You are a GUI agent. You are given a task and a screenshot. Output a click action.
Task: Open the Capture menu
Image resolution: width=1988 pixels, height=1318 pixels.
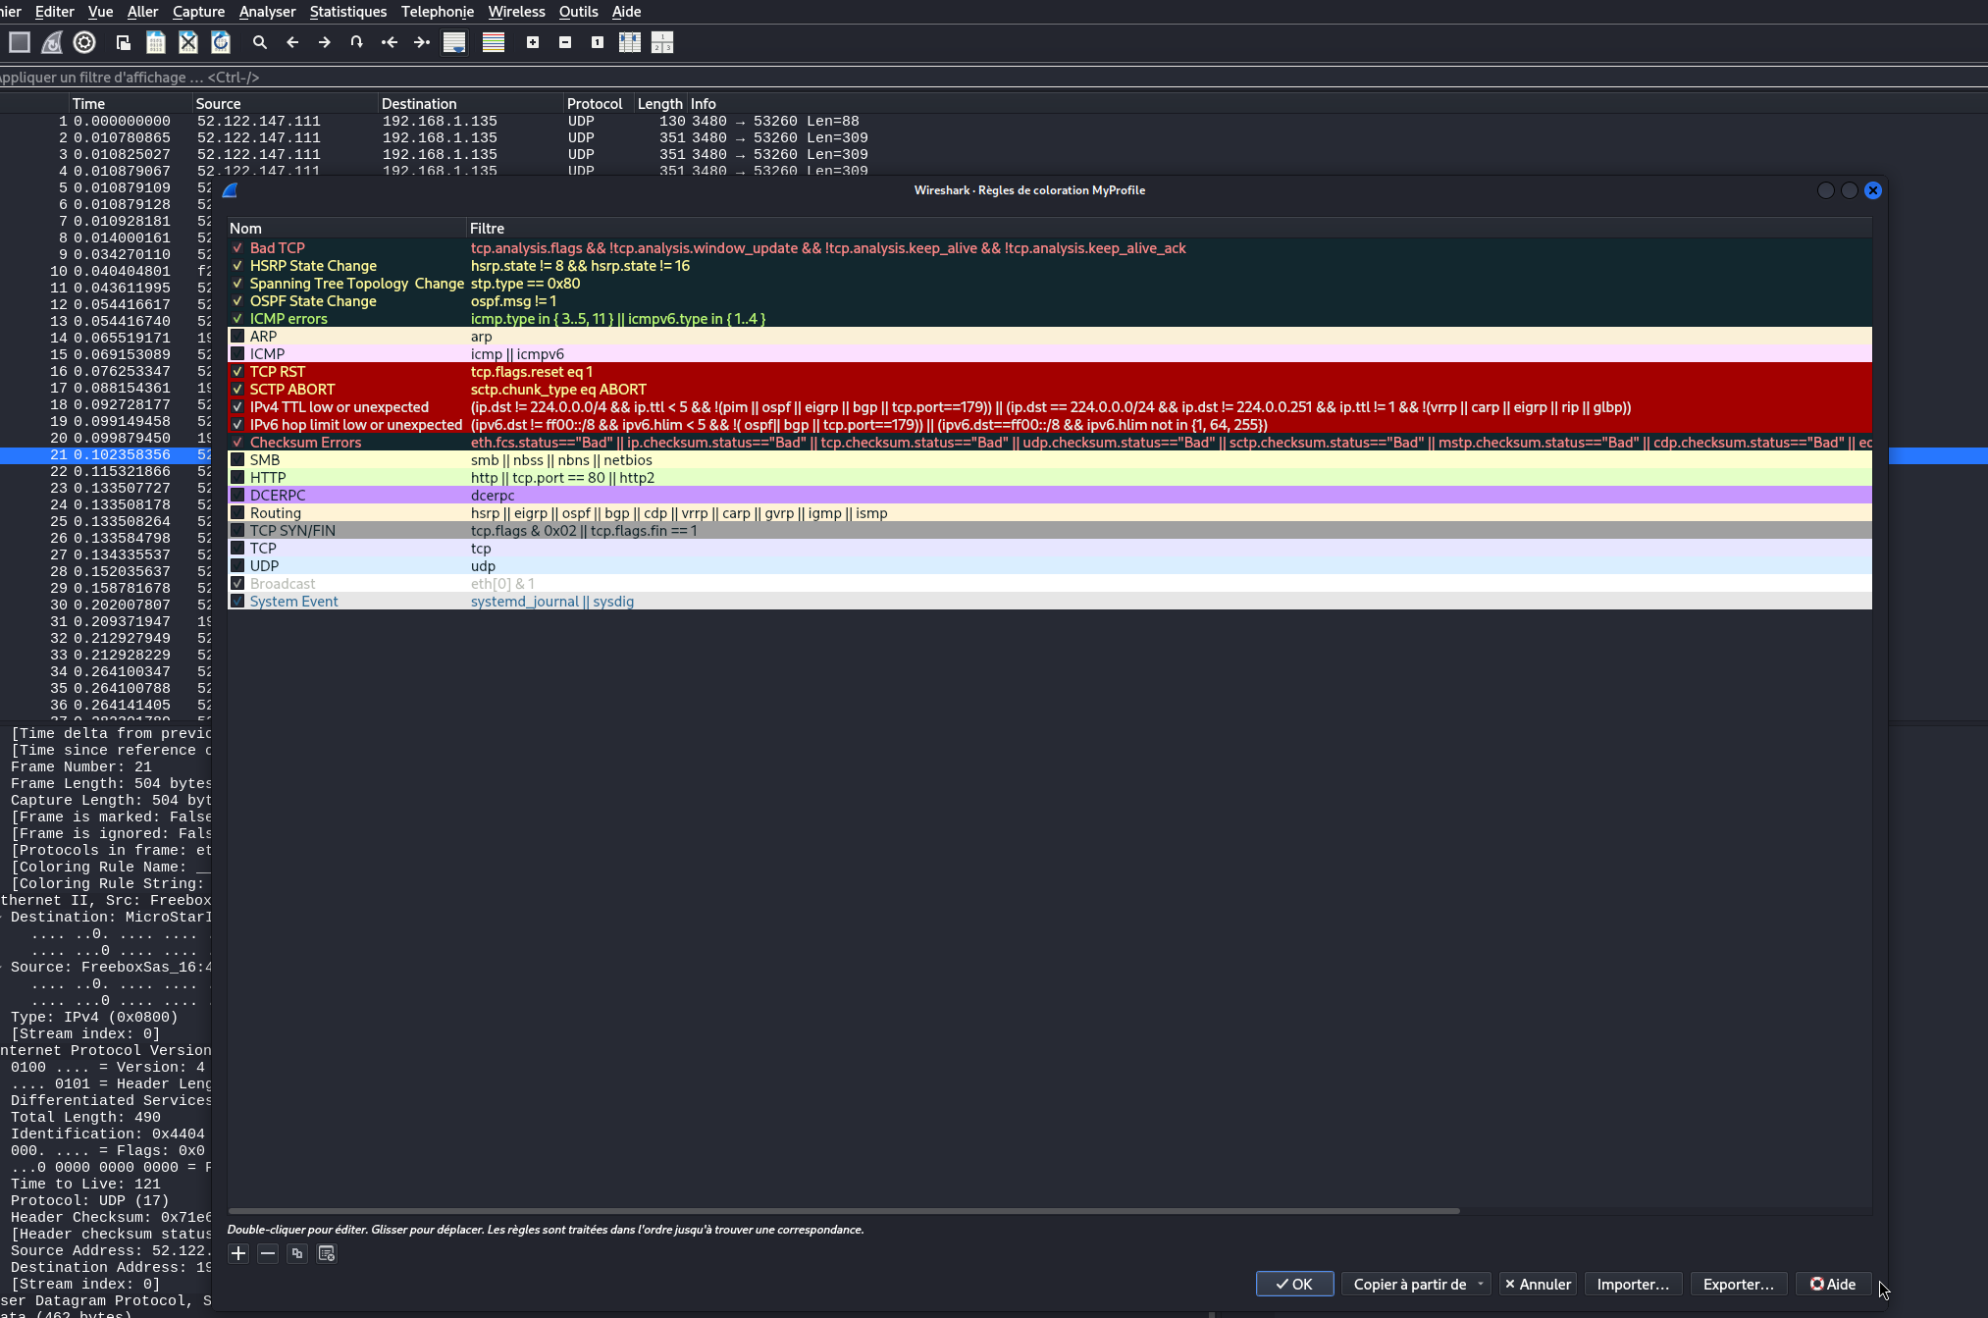coord(198,12)
